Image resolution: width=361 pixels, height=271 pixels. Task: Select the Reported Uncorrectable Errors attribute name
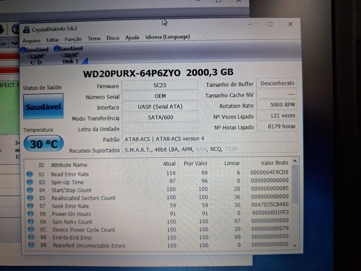[89, 245]
